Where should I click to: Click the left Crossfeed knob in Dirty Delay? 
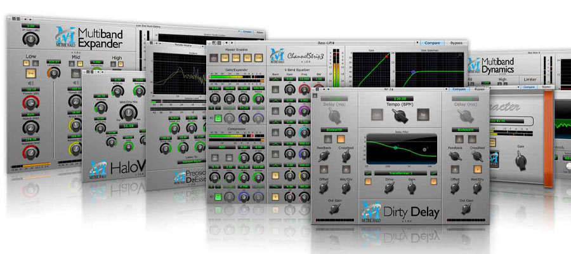pos(346,157)
